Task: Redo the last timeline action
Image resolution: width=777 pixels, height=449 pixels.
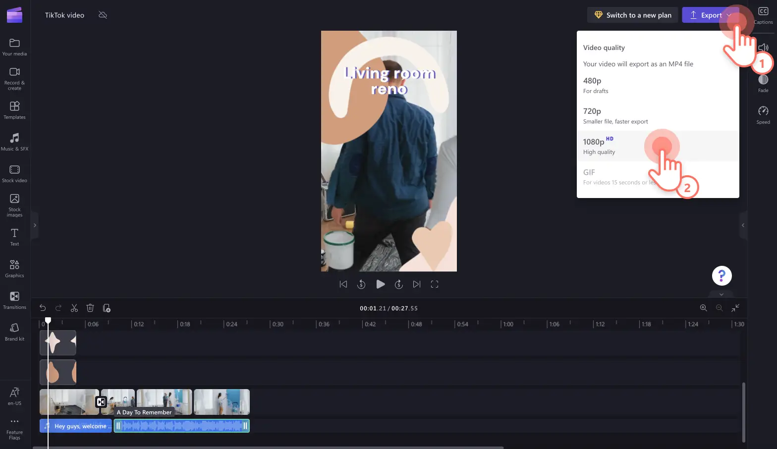Action: pos(58,308)
